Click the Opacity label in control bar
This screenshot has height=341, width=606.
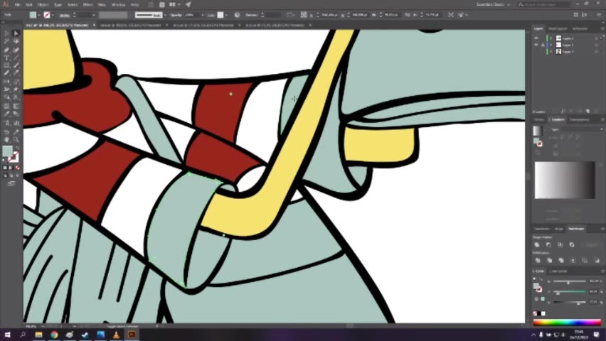(x=176, y=15)
